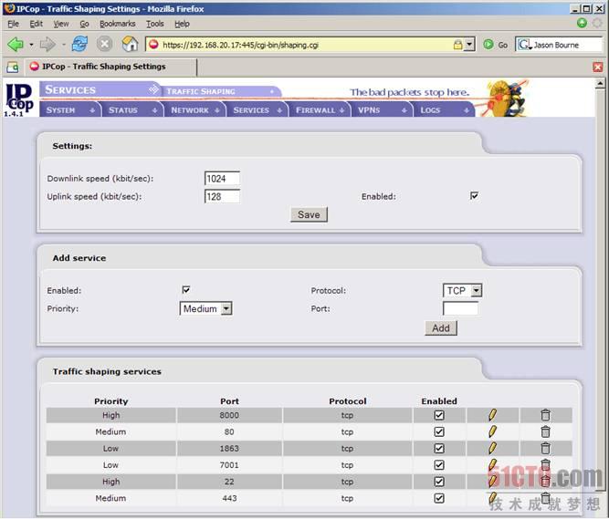Open the Bookmarks menu
This screenshot has height=519, width=609.
tap(117, 24)
